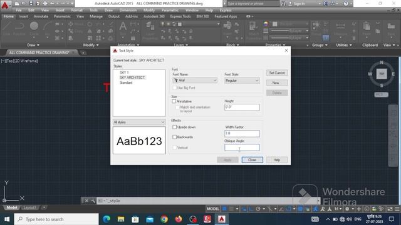The height and width of the screenshot is (225, 401).
Task: Click the Close button in Text Style dialog
Action: coord(252,160)
